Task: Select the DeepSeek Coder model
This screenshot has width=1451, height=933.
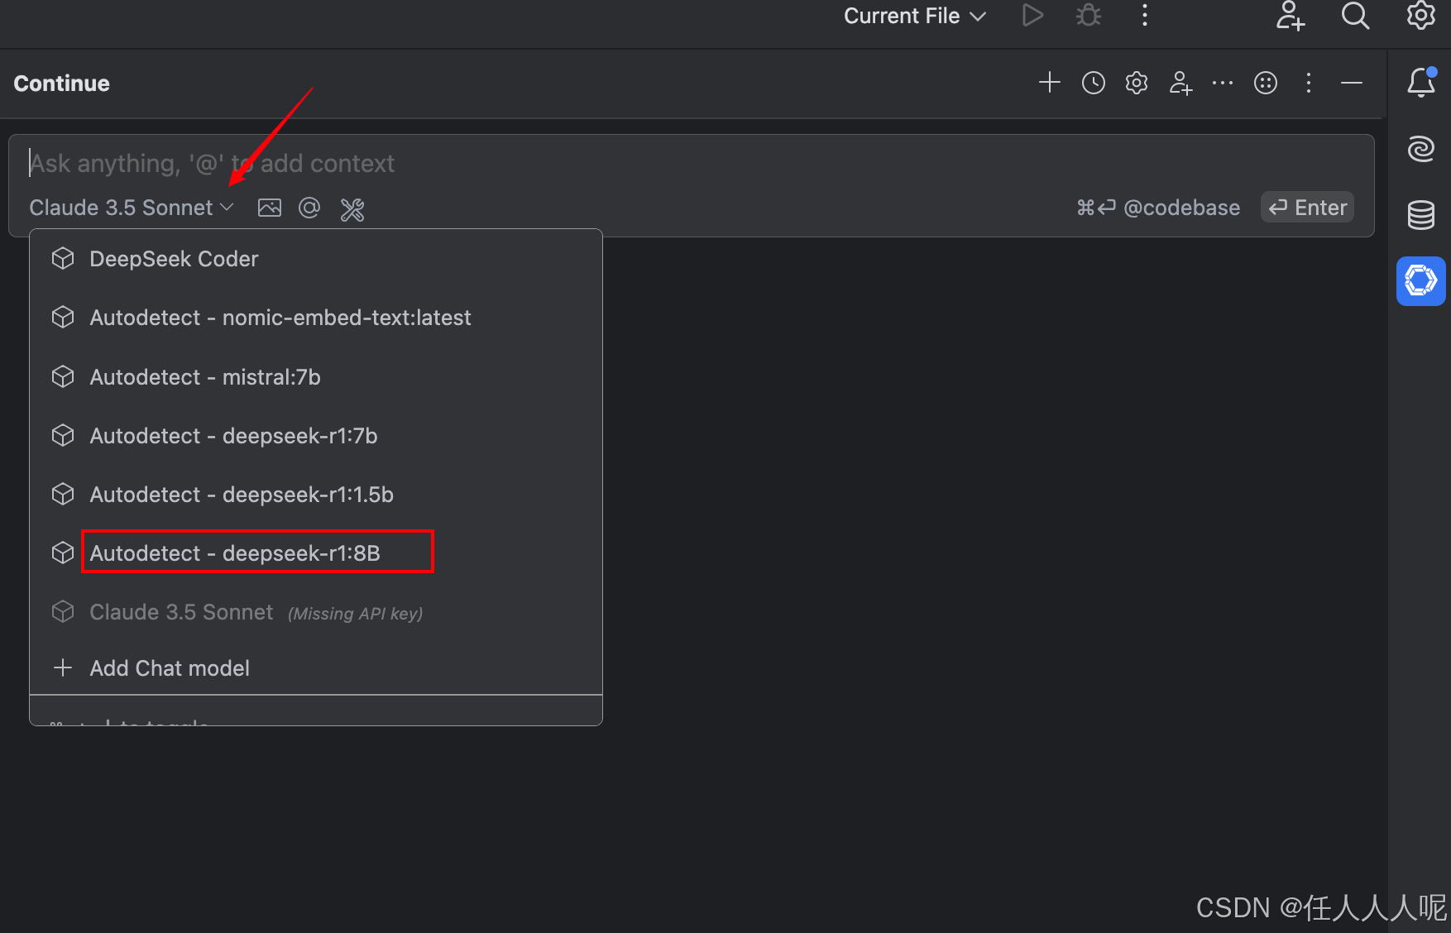Action: tap(316, 259)
